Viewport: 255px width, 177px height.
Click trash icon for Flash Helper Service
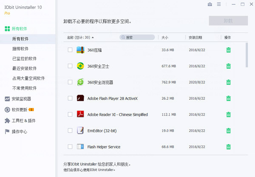[228, 147]
